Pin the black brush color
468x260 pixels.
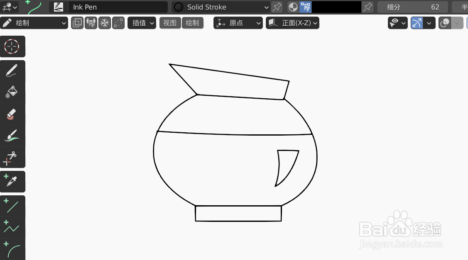(368, 7)
